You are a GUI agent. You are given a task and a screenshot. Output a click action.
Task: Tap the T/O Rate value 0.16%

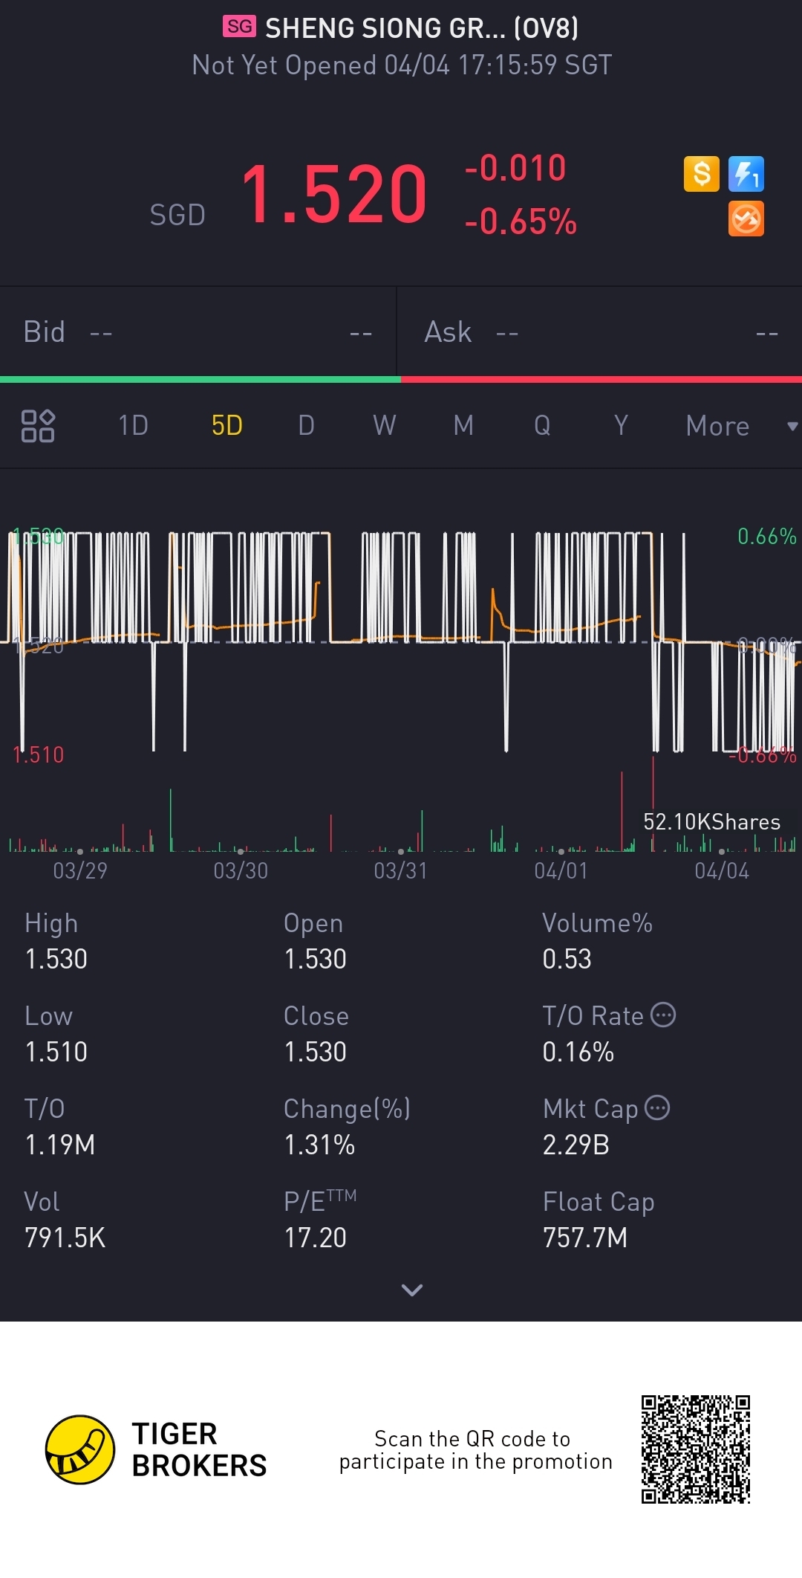578,1052
